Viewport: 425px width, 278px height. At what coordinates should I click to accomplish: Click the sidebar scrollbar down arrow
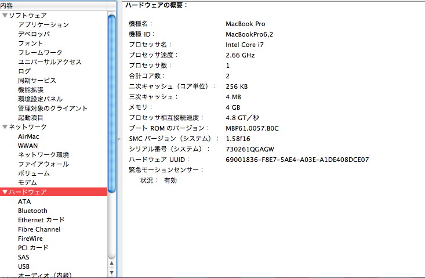coord(112,272)
